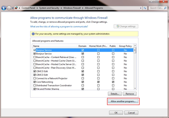Toggle Distributed Transaction Coordinator checkbox
This screenshot has height=118, width=169.
pyautogui.click(x=34, y=85)
